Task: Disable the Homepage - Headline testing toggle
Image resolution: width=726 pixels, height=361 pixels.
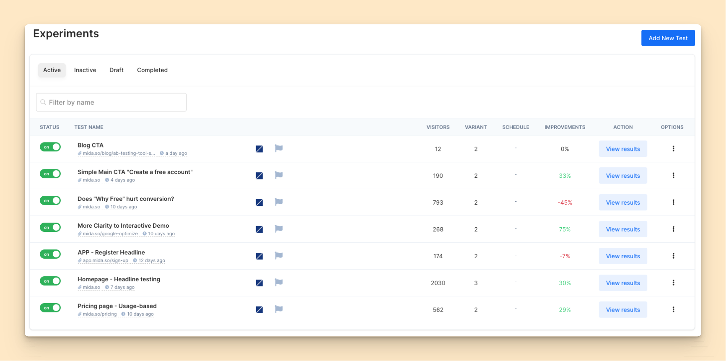Action: 50,281
